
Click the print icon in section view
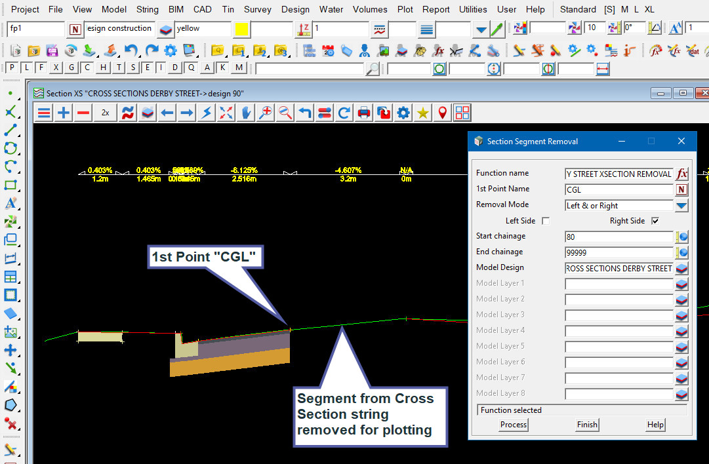[x=364, y=113]
